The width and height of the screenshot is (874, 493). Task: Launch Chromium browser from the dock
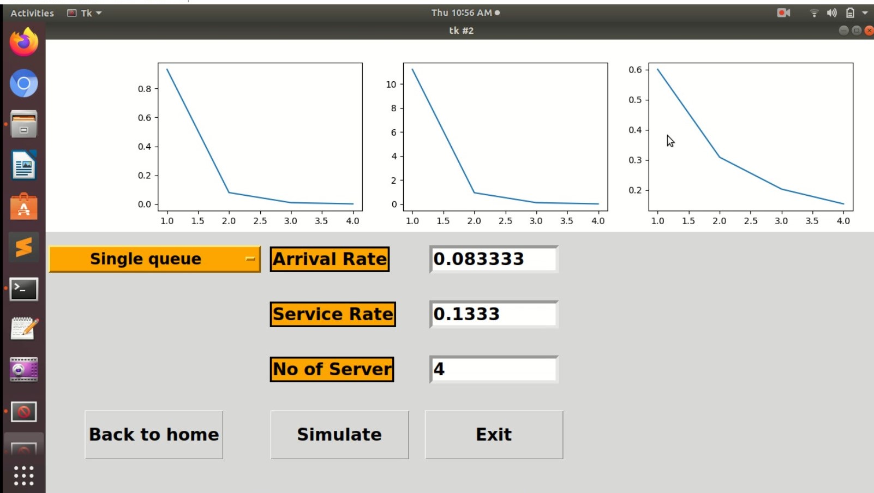pos(23,83)
